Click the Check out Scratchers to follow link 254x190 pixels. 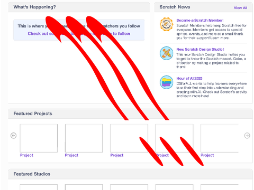click(79, 34)
